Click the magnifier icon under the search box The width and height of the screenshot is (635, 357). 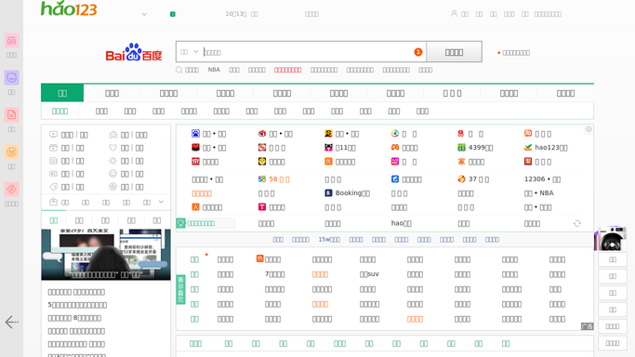179,70
